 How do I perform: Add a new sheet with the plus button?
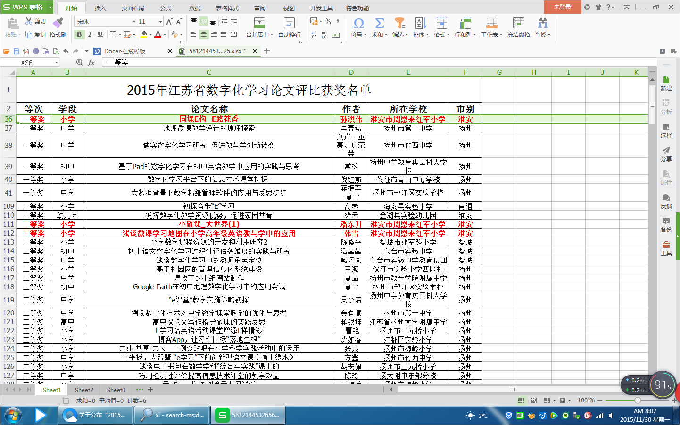point(150,390)
